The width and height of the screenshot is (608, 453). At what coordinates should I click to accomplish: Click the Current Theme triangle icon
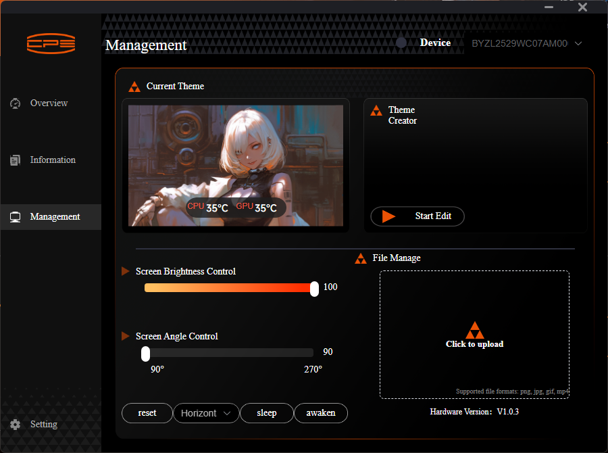coord(134,87)
